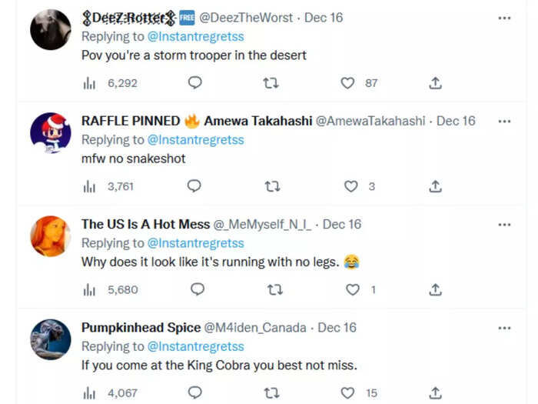Reply to the storm trooper tweet
The height and width of the screenshot is (404, 538).
tap(195, 83)
